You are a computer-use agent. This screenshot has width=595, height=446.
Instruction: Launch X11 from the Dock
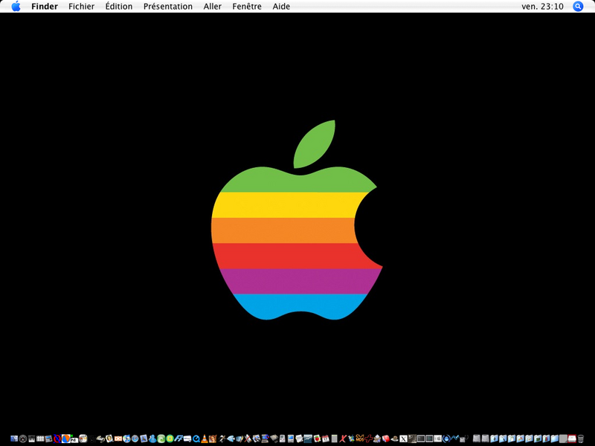pos(403,439)
